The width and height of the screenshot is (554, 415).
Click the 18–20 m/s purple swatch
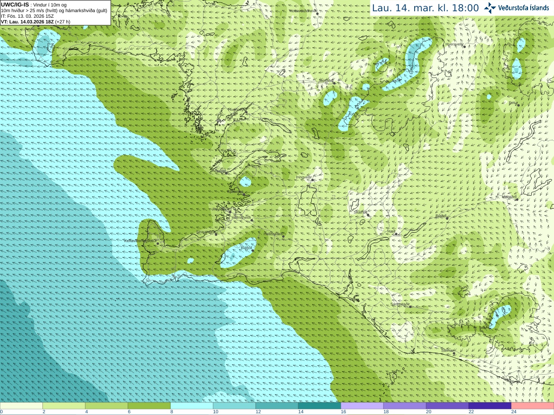(405, 406)
